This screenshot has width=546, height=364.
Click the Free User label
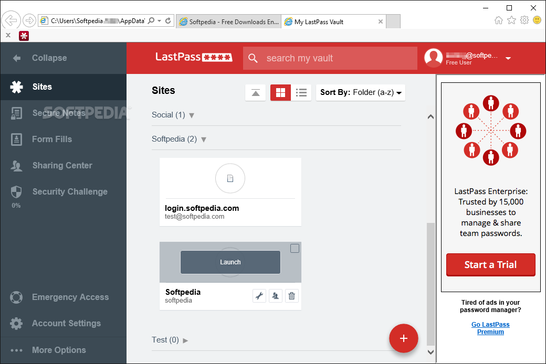tap(459, 62)
